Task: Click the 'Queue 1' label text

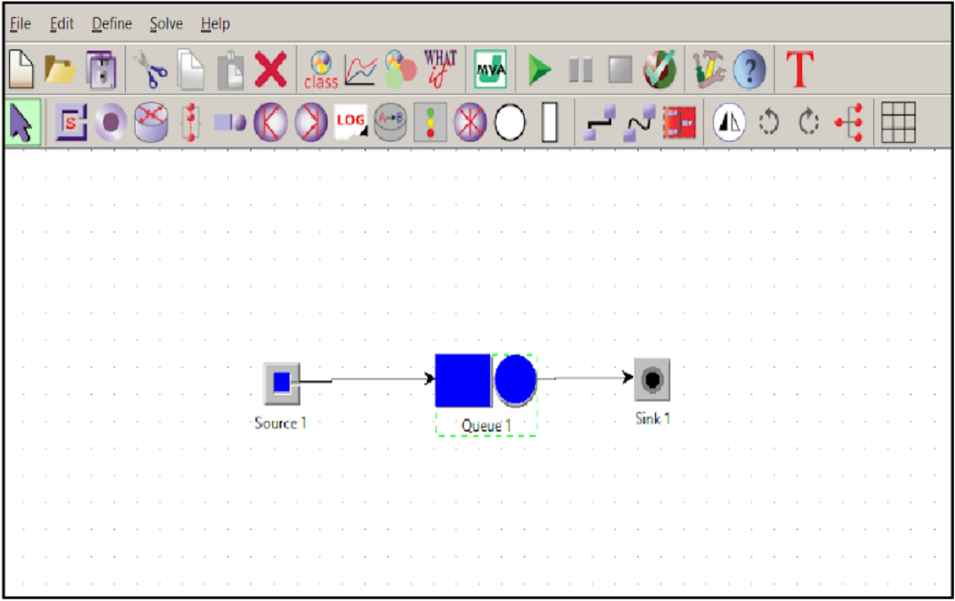Action: click(x=486, y=426)
